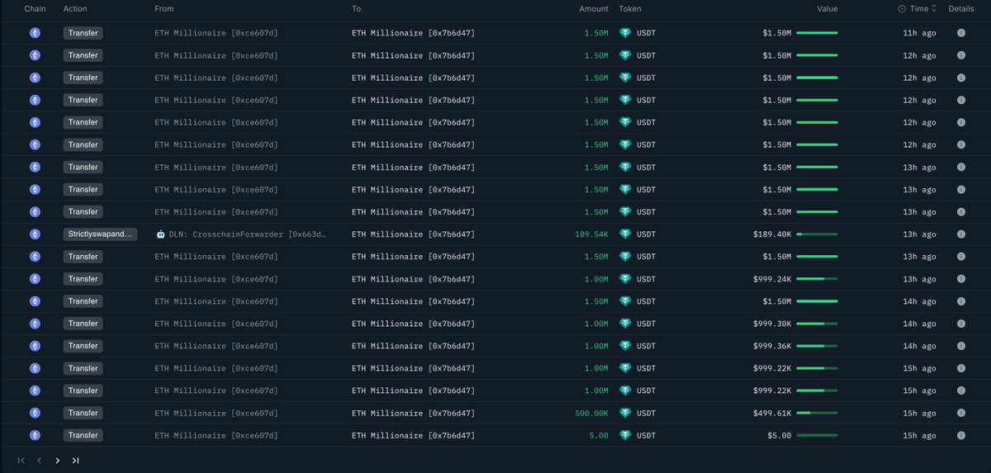
Task: Open ETH Millionaire [0x7b6d47] in the first row
Action: pyautogui.click(x=413, y=33)
